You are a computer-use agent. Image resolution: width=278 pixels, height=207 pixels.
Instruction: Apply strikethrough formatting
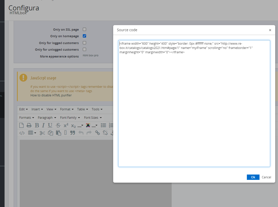coord(58,126)
